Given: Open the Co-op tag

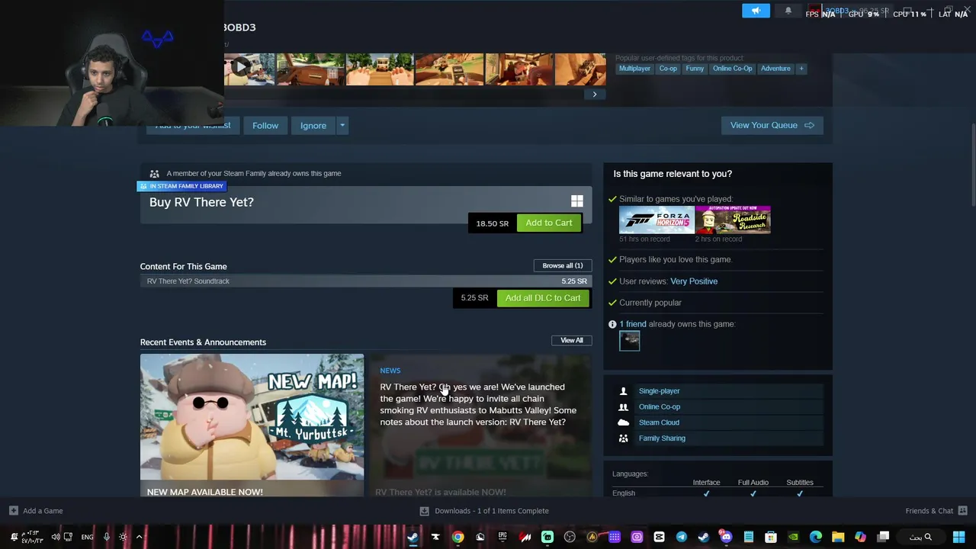Looking at the screenshot, I should (668, 69).
